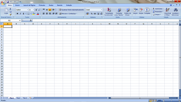Click Mesclar e Centralizar
181x102 pixels.
click(68, 14)
